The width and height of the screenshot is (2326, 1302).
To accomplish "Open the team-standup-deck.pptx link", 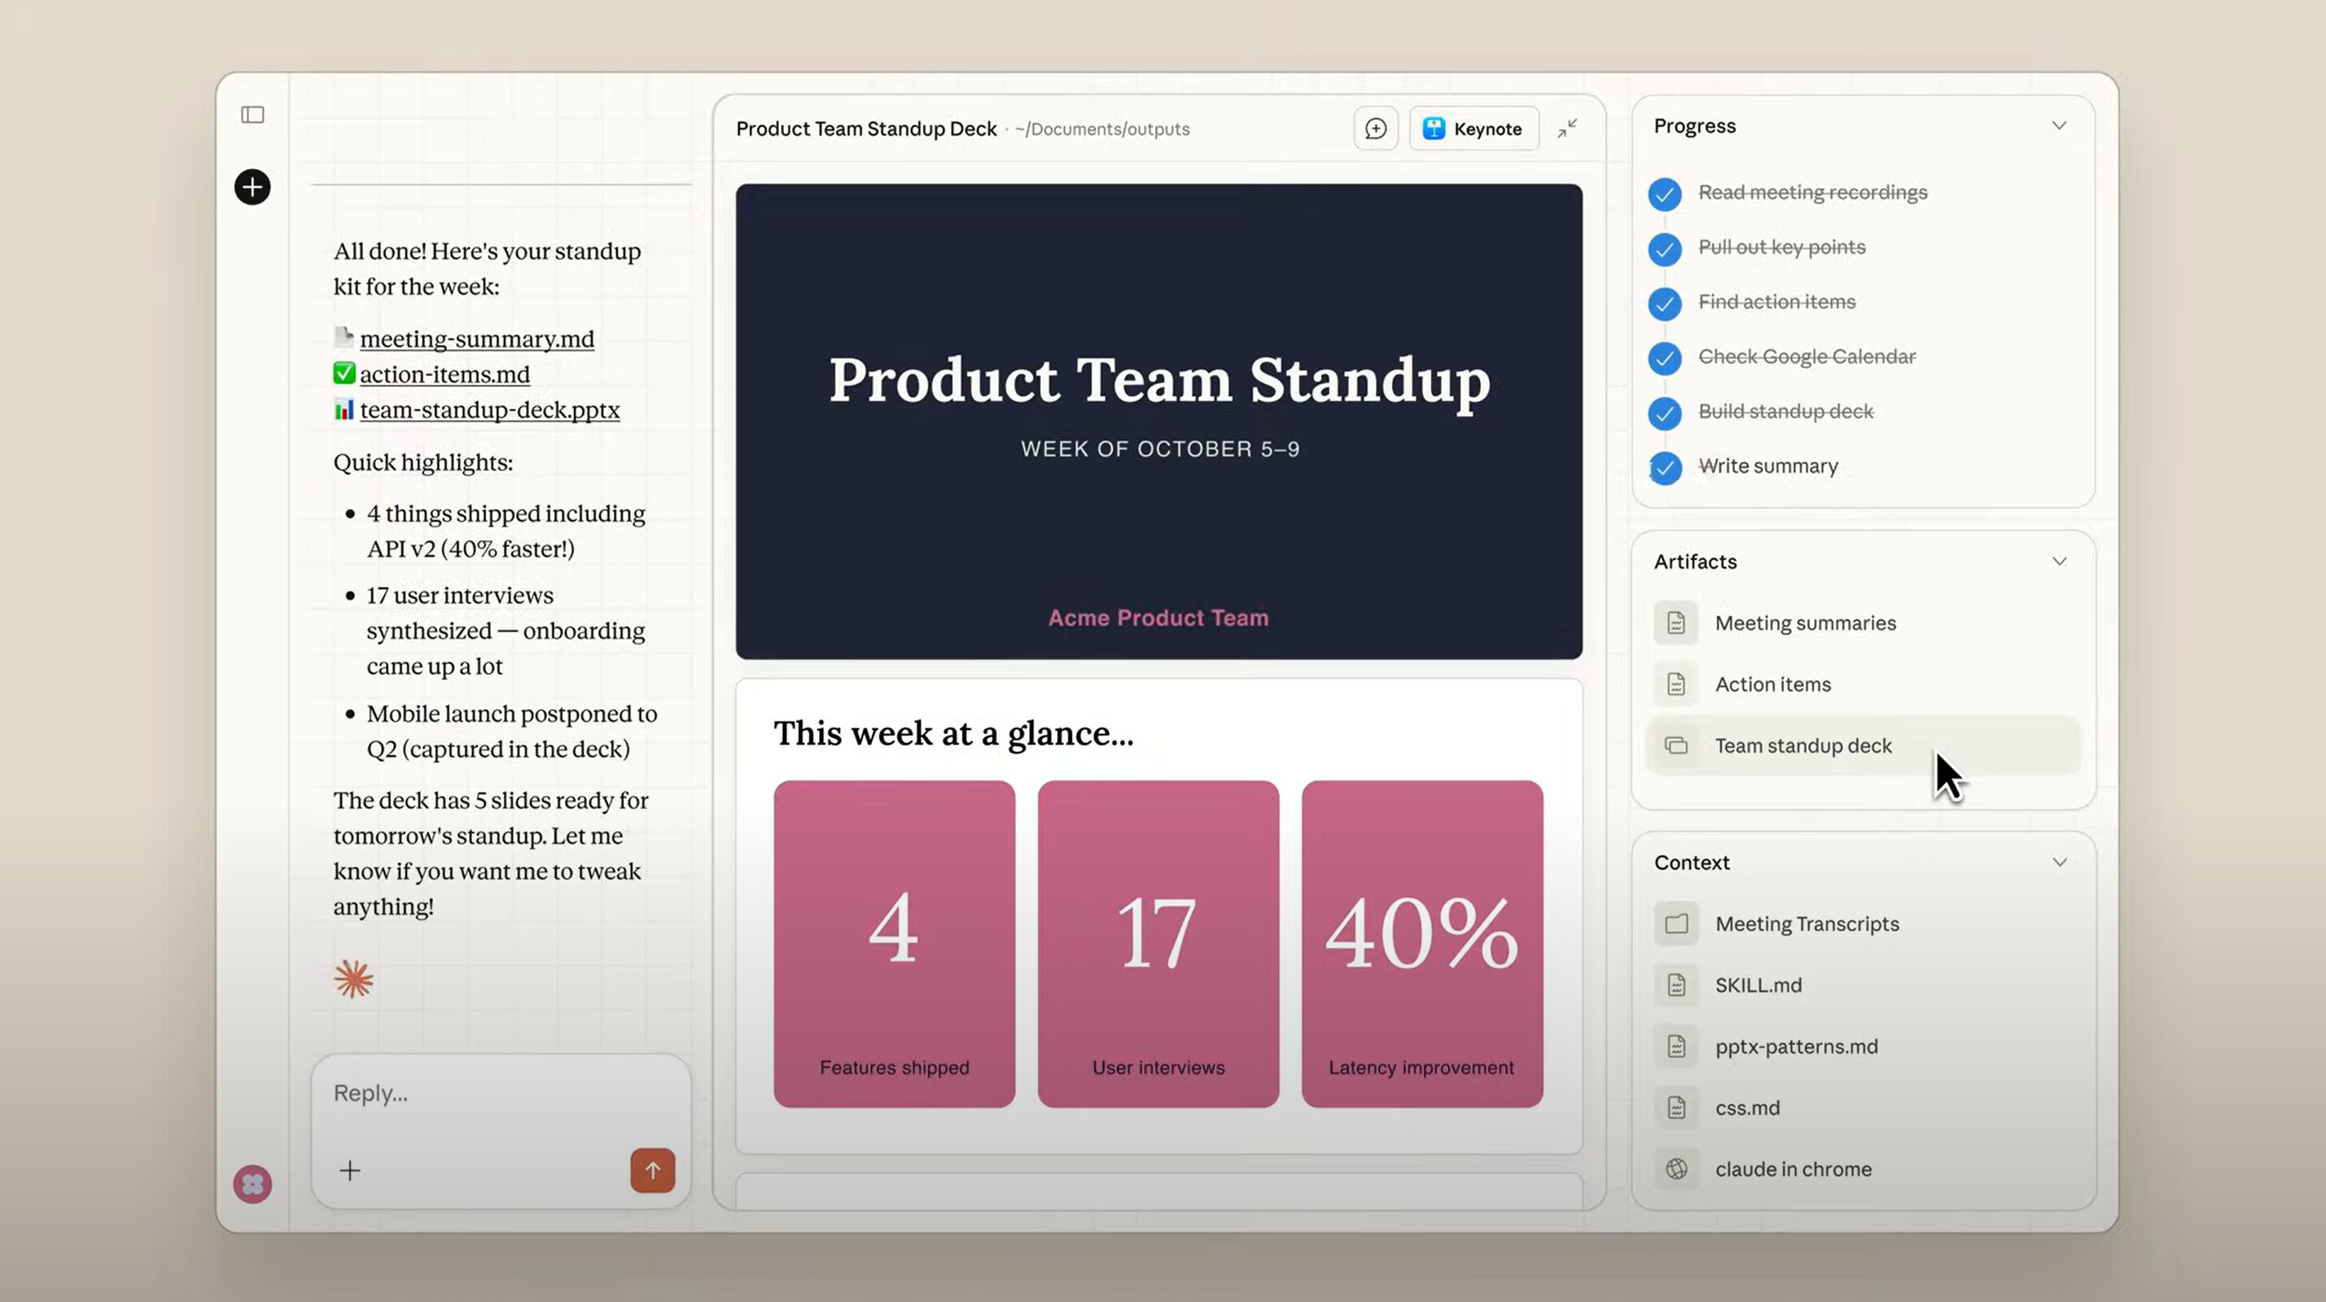I will click(x=489, y=409).
